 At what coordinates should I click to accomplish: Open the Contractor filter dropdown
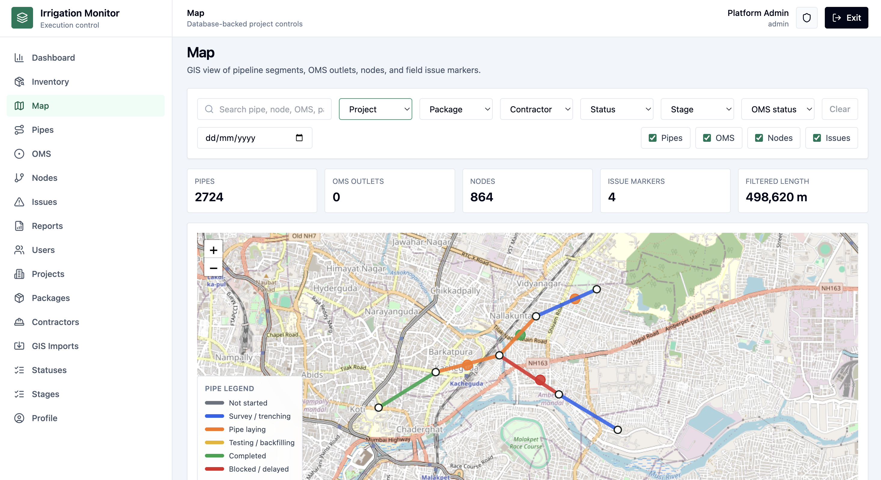tap(536, 109)
